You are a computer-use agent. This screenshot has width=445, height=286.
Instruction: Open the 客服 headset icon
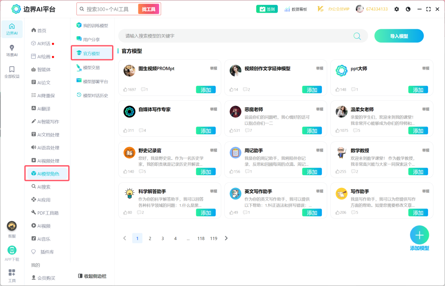(x=12, y=226)
